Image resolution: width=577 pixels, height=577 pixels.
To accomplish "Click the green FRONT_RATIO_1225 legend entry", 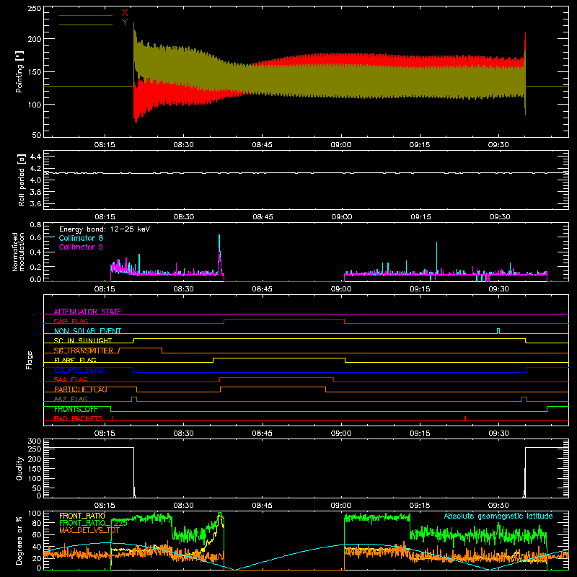I will pyautogui.click(x=94, y=523).
